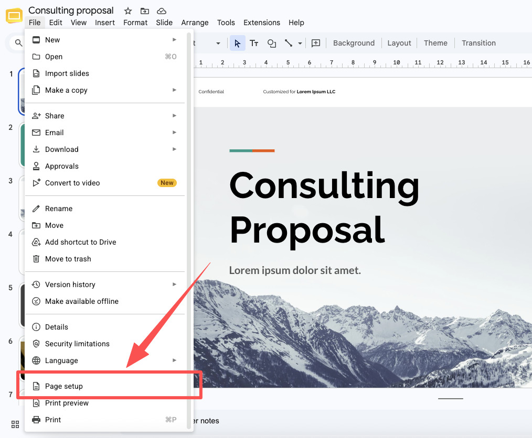
Task: Click the Print preview icon
Action: tap(36, 403)
